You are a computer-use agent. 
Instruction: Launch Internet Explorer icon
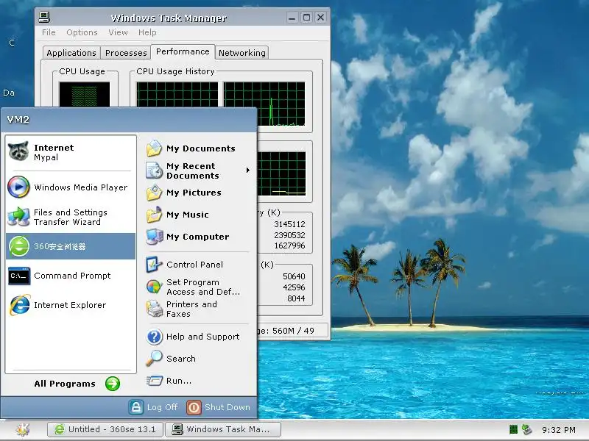(20, 305)
